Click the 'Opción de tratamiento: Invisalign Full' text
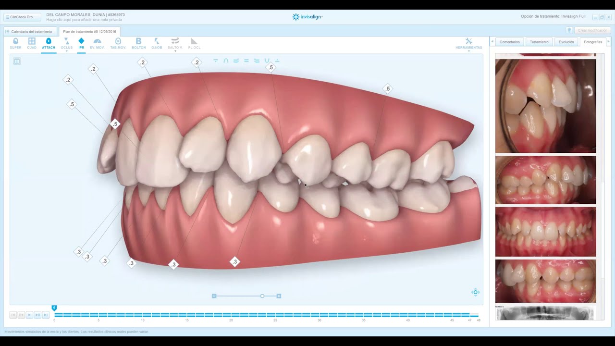615x346 pixels. (x=553, y=16)
